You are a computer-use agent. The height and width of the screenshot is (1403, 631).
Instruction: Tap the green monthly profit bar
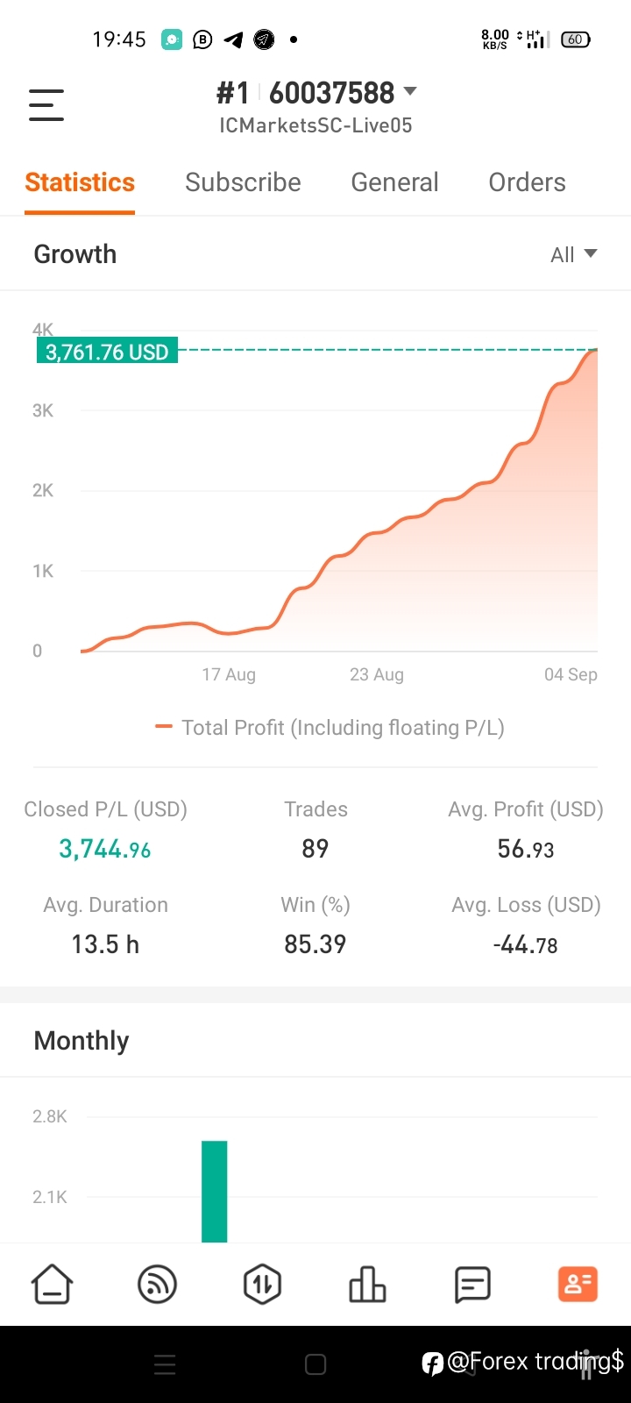pos(215,1191)
